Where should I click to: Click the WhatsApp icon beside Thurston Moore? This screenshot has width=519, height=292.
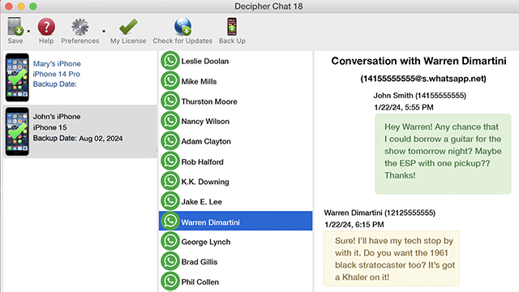pos(170,101)
